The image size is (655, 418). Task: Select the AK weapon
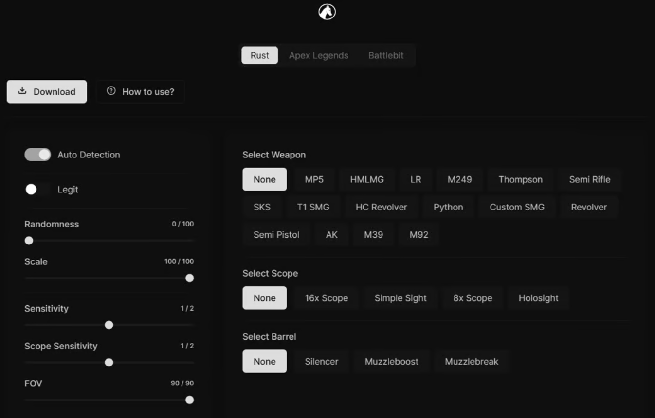point(332,235)
